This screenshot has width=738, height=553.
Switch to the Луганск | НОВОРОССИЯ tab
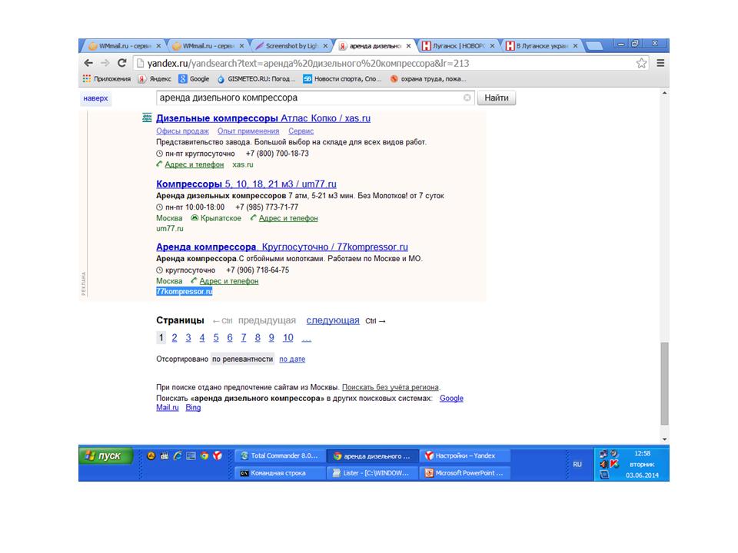point(457,46)
